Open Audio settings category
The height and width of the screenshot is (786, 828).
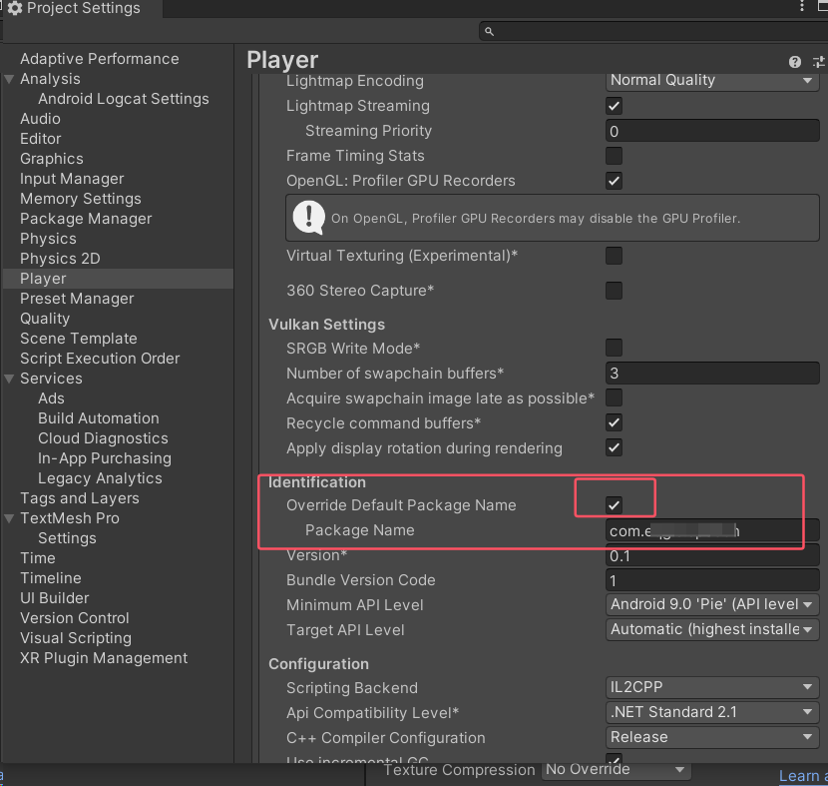click(x=40, y=119)
